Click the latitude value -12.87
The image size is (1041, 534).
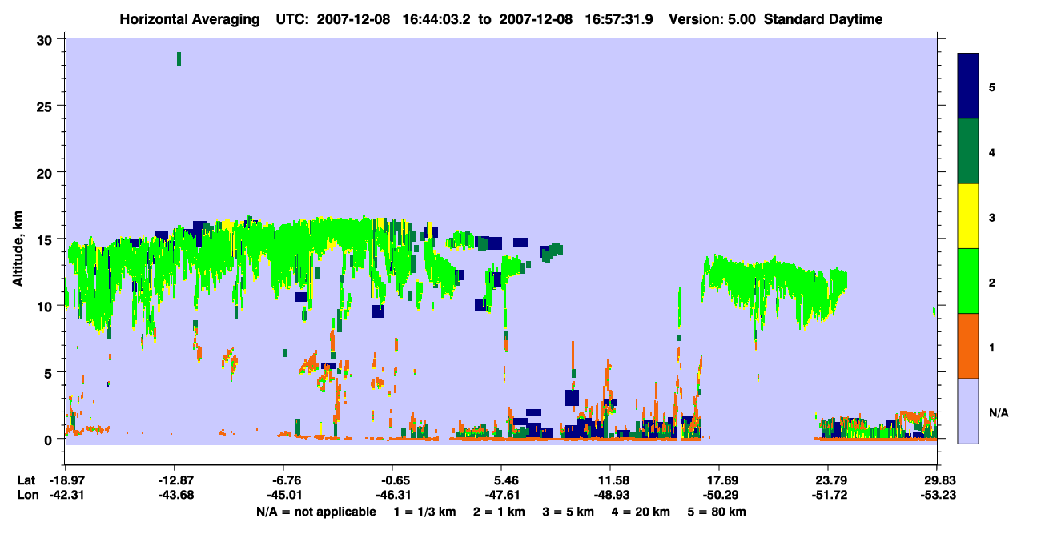pyautogui.click(x=174, y=480)
